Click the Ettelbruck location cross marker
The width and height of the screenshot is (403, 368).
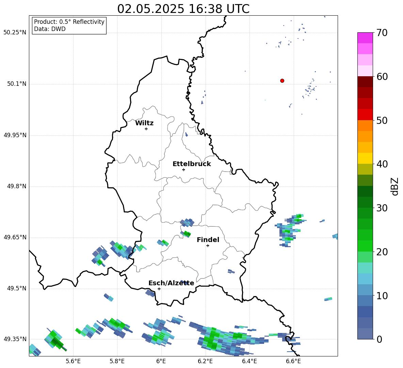[x=183, y=170]
